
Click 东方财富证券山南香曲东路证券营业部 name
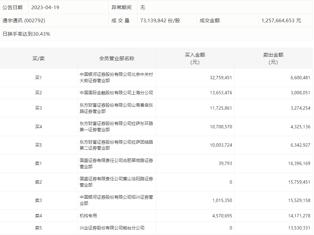[116, 108]
